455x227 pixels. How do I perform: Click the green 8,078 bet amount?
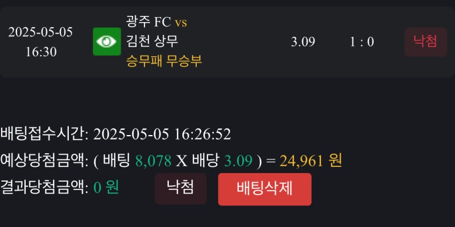tap(153, 161)
